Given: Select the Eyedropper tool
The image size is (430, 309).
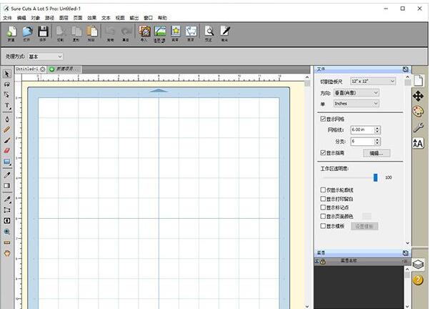Looking at the screenshot, I should click(x=7, y=175).
